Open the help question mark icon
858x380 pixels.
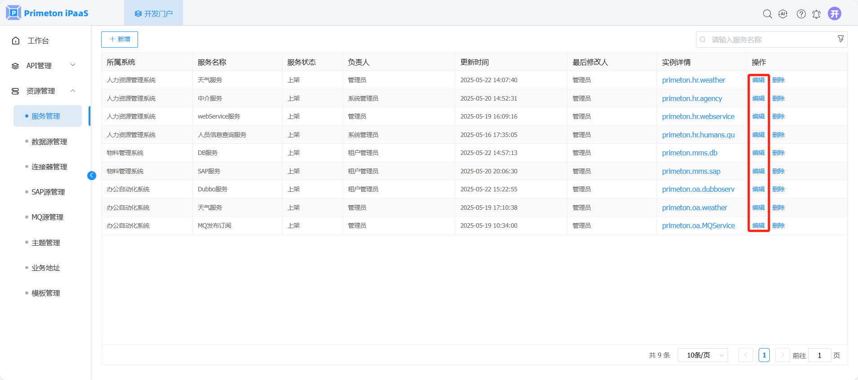click(801, 14)
